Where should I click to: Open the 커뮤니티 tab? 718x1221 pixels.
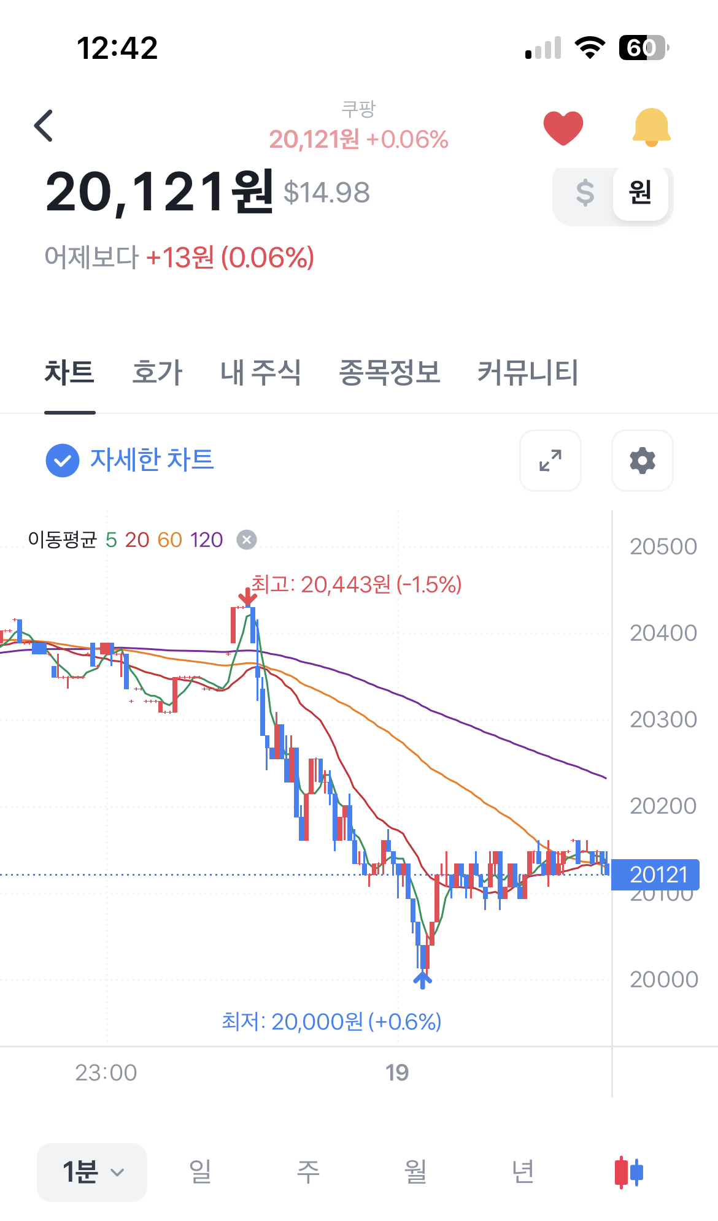(527, 373)
